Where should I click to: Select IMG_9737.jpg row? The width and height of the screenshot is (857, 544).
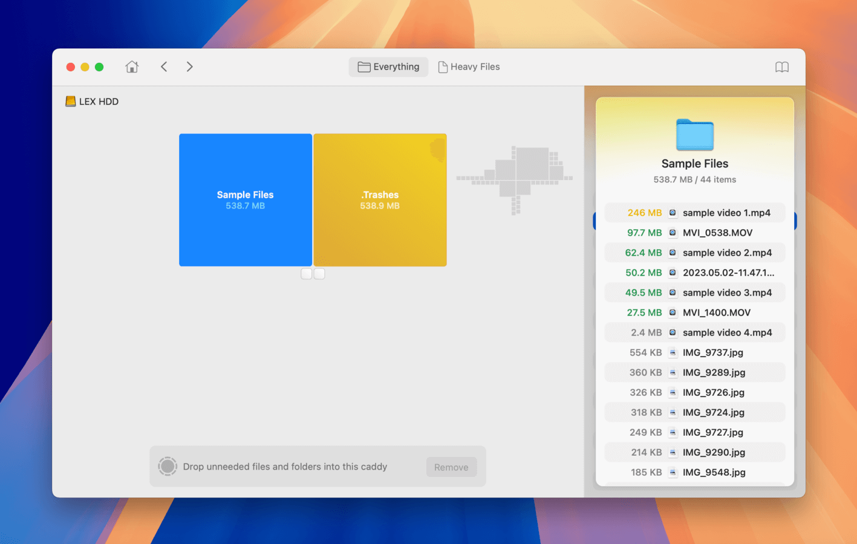tap(695, 352)
